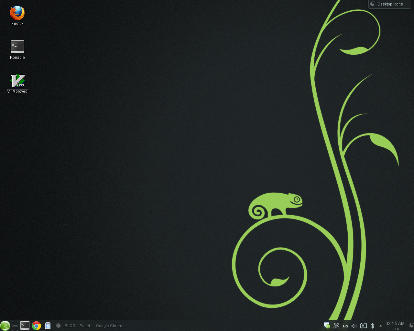Expand hidden system tray icons arrow
Viewport: 414px width, 331px height.
380,326
